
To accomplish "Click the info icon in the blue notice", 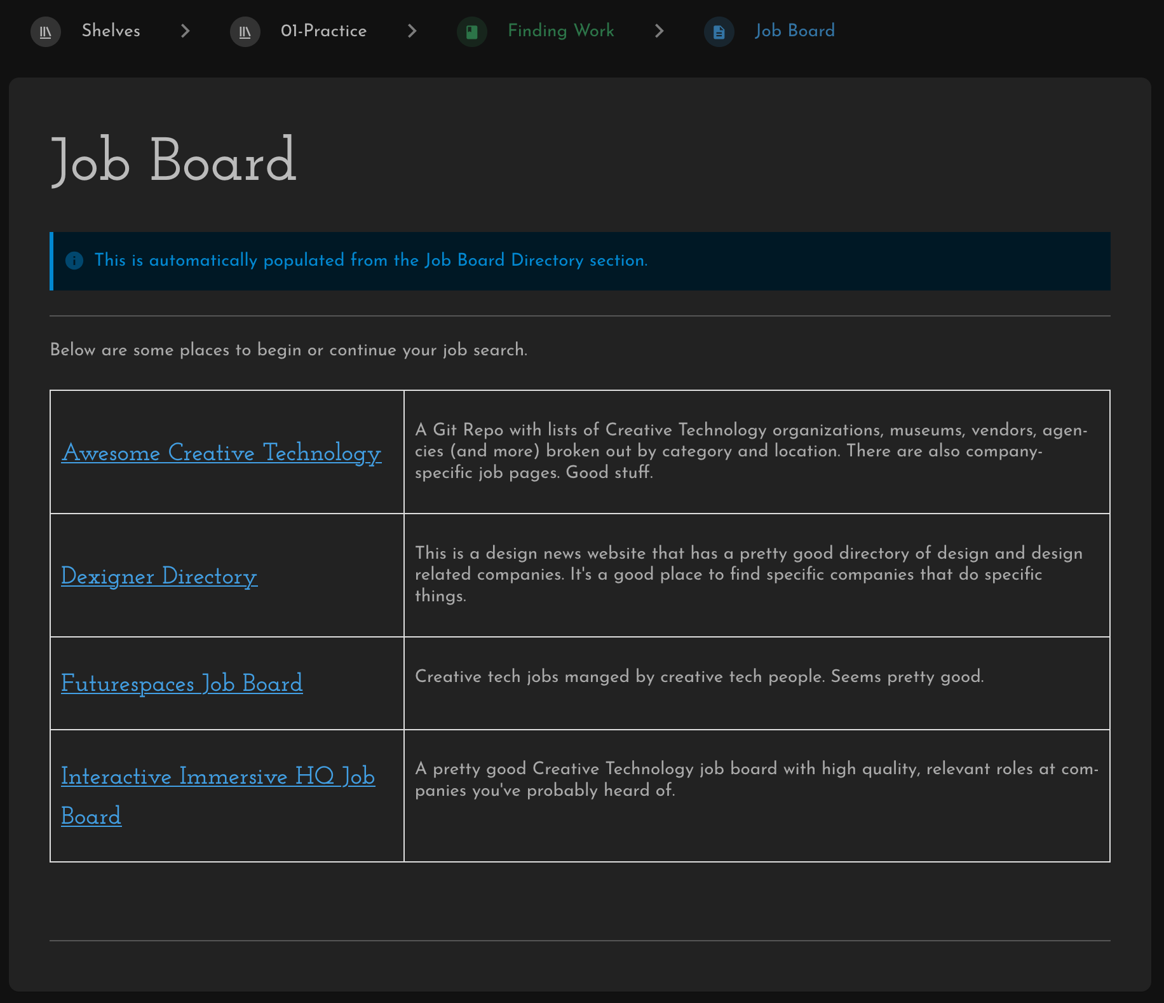I will coord(74,261).
